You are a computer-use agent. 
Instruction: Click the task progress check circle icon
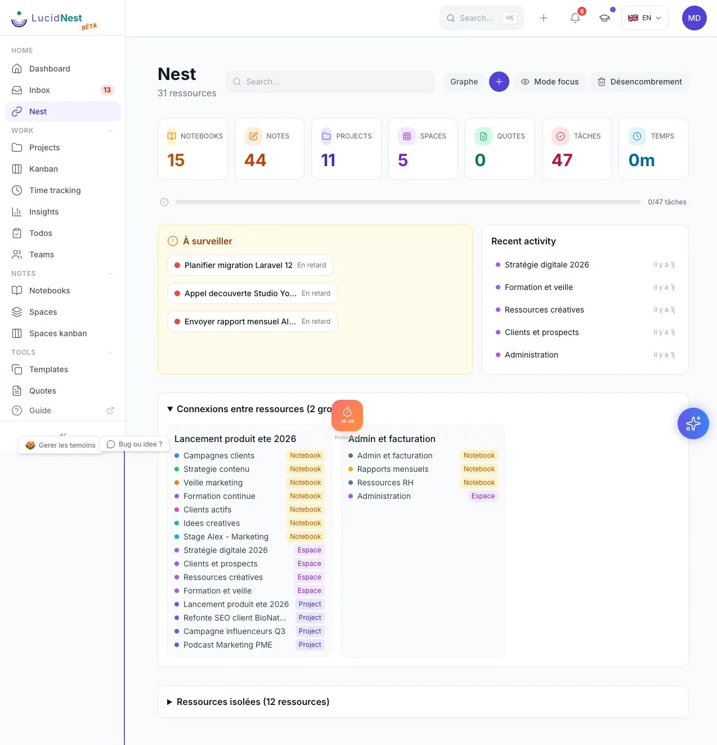coord(164,202)
